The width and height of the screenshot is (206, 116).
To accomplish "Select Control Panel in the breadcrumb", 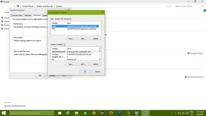I will pos(28,6).
